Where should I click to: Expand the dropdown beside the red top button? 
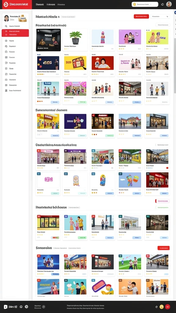click(160, 17)
